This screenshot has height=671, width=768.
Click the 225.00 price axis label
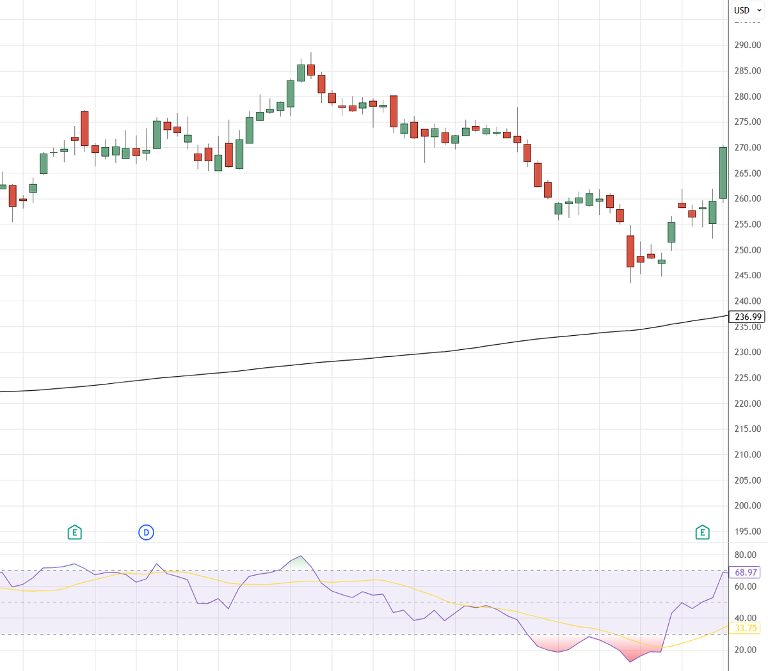[748, 377]
